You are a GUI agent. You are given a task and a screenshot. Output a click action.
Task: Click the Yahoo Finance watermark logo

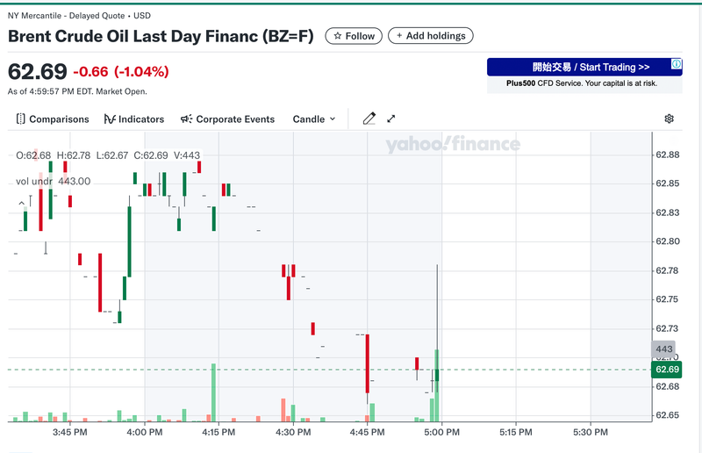click(x=452, y=145)
